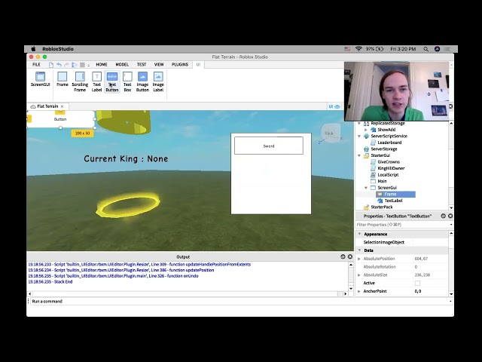Undock the Output panel

tap(343, 256)
